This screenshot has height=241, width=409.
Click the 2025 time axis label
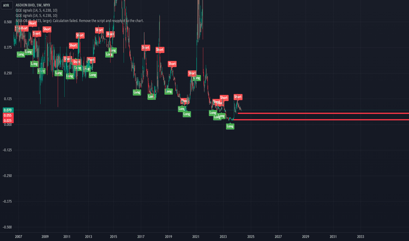pos(251,237)
